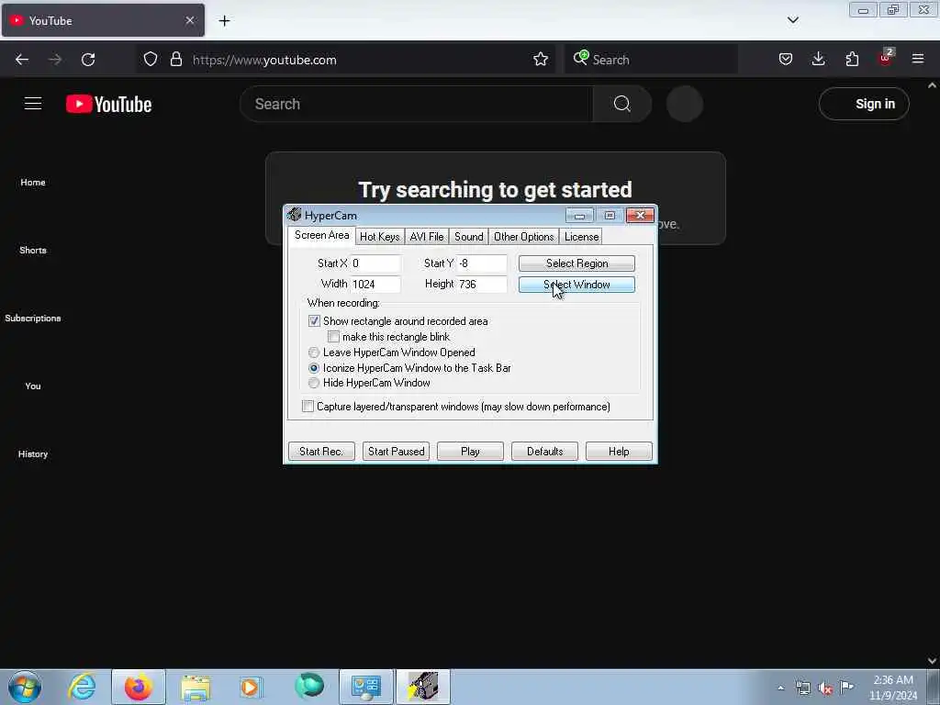Click Start Rec. button
The height and width of the screenshot is (705, 940).
click(x=321, y=452)
